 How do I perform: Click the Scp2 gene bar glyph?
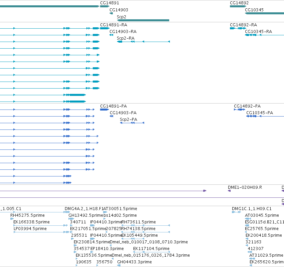click(143, 20)
